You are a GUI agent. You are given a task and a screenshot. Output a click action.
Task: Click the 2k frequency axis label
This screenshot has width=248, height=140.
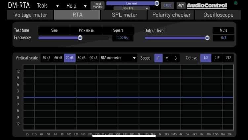[x=160, y=134]
